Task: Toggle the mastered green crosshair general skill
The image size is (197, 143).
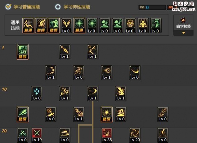Action: 79,26
